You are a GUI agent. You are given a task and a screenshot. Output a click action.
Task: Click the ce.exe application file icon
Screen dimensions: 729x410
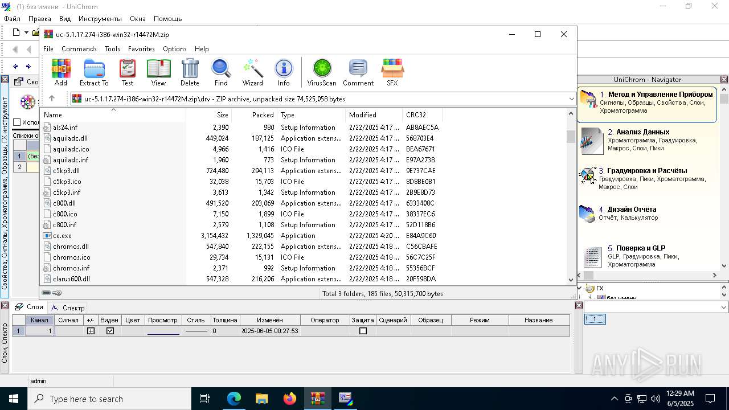[47, 236]
